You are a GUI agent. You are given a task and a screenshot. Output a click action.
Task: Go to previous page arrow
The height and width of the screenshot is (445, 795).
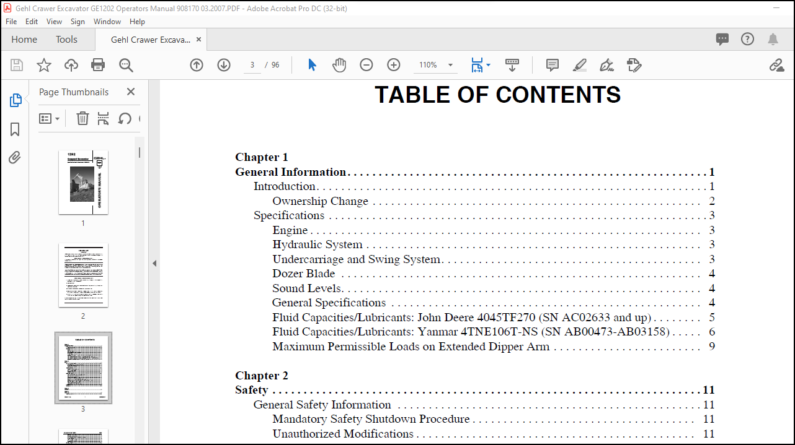coord(197,65)
